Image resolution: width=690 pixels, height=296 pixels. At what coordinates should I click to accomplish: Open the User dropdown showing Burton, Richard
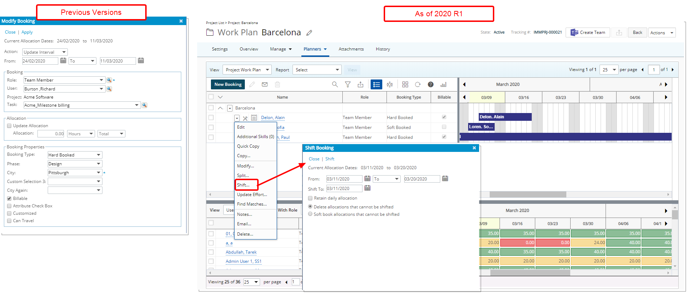click(64, 89)
